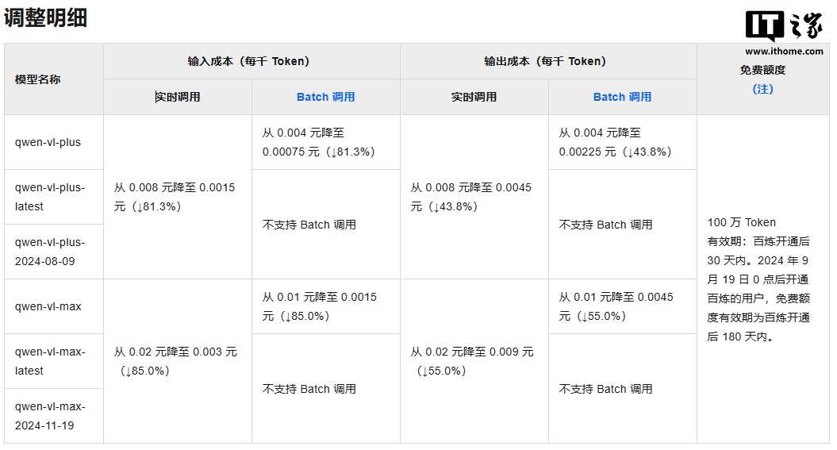Click the IT之家 logo in the corner
This screenshot has width=837, height=450.
(784, 26)
